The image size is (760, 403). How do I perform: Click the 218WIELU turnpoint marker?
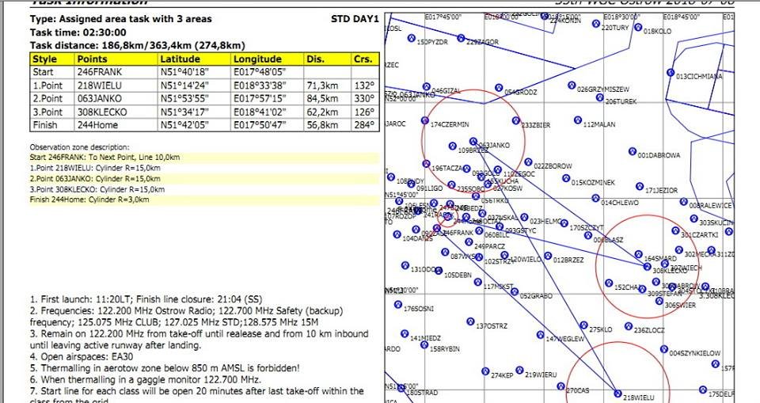click(x=618, y=396)
